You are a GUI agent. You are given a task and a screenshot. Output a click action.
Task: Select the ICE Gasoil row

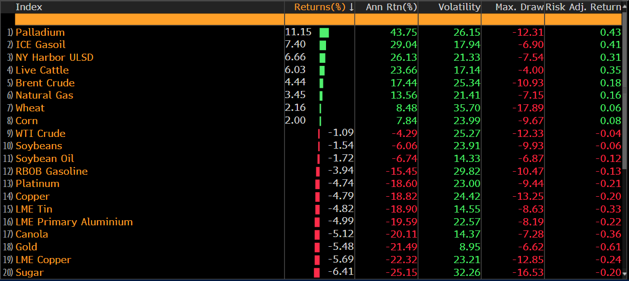311,45
